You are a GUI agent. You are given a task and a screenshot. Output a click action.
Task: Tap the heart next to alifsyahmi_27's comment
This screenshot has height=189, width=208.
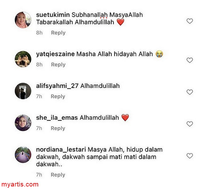tap(190, 92)
